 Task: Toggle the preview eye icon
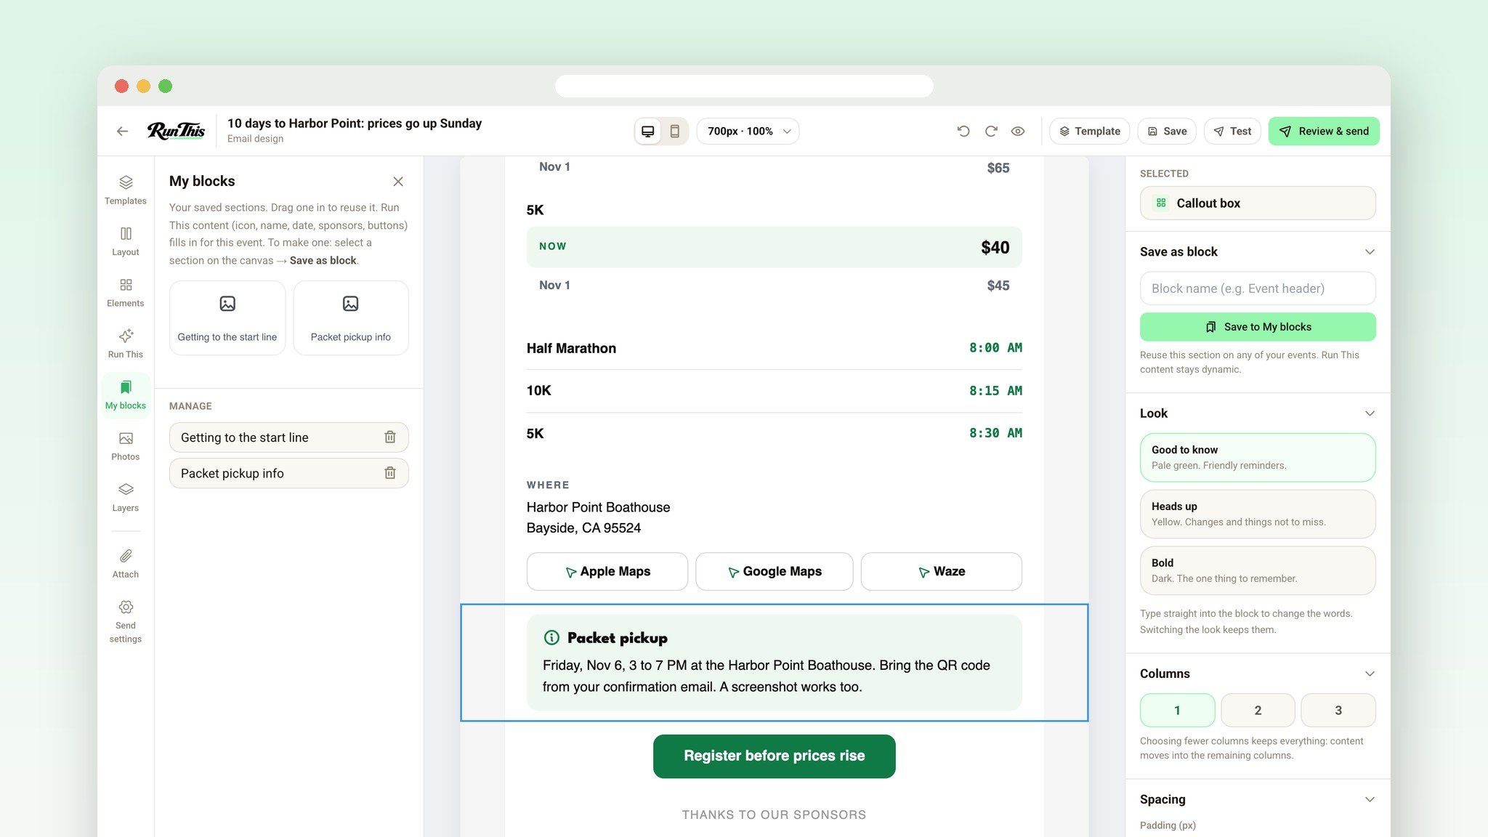tap(1018, 132)
